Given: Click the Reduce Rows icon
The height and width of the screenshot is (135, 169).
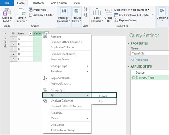Looking at the screenshot, I should pos(76,11).
